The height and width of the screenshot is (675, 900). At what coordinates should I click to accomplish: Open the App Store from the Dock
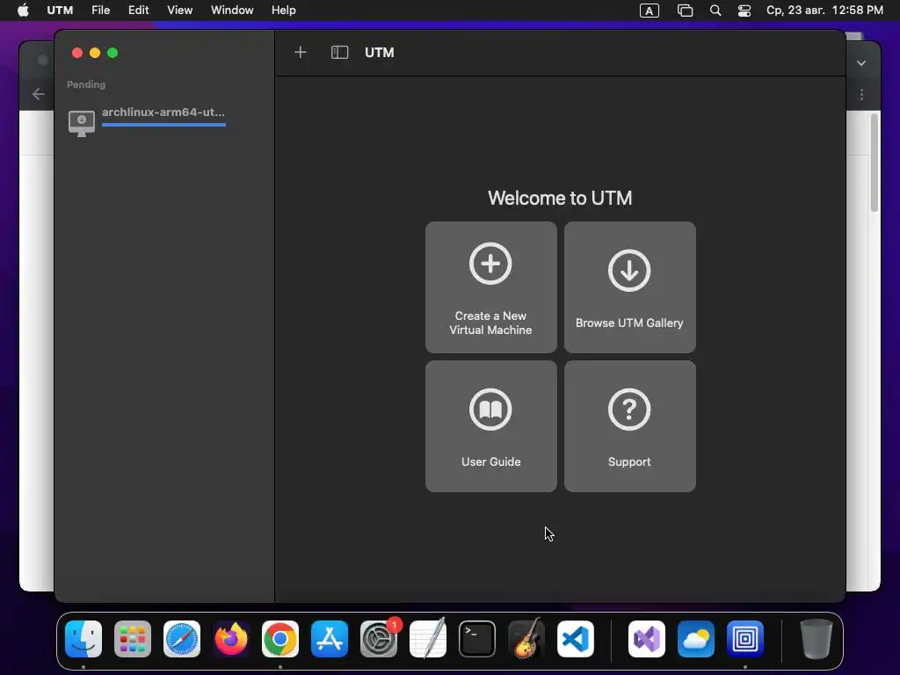pos(330,638)
